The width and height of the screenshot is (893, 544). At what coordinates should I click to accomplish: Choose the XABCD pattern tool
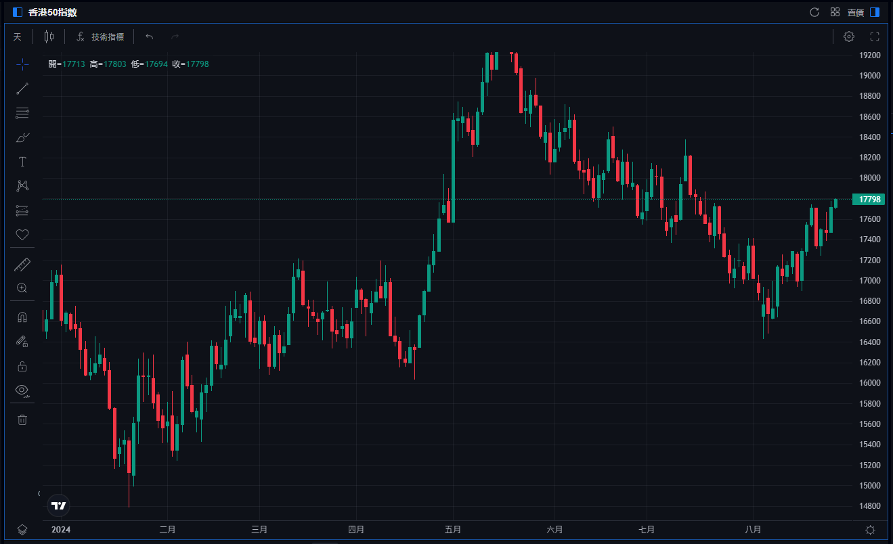[22, 186]
